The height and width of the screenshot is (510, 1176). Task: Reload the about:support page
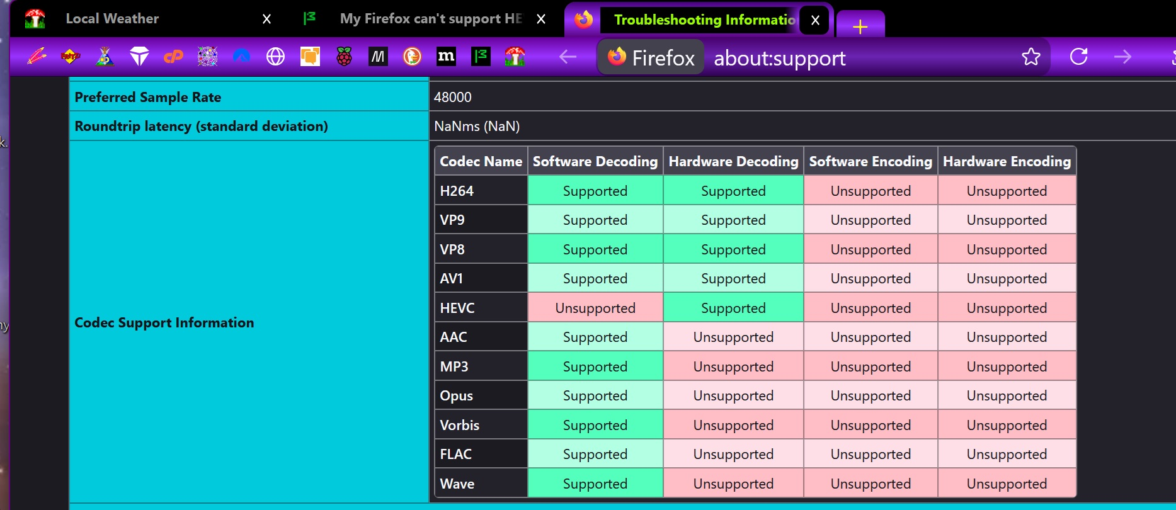1079,57
